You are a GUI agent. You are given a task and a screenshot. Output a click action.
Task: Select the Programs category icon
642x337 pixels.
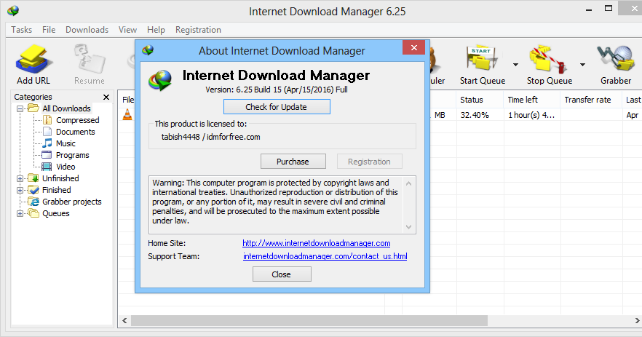(x=47, y=155)
